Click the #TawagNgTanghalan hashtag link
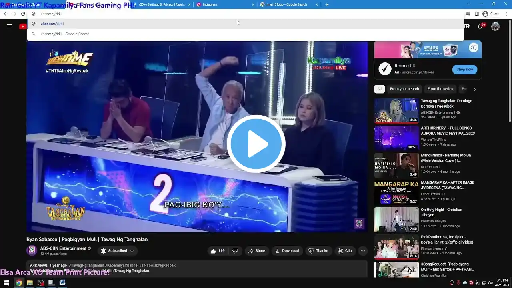The width and height of the screenshot is (512, 288). point(86,265)
